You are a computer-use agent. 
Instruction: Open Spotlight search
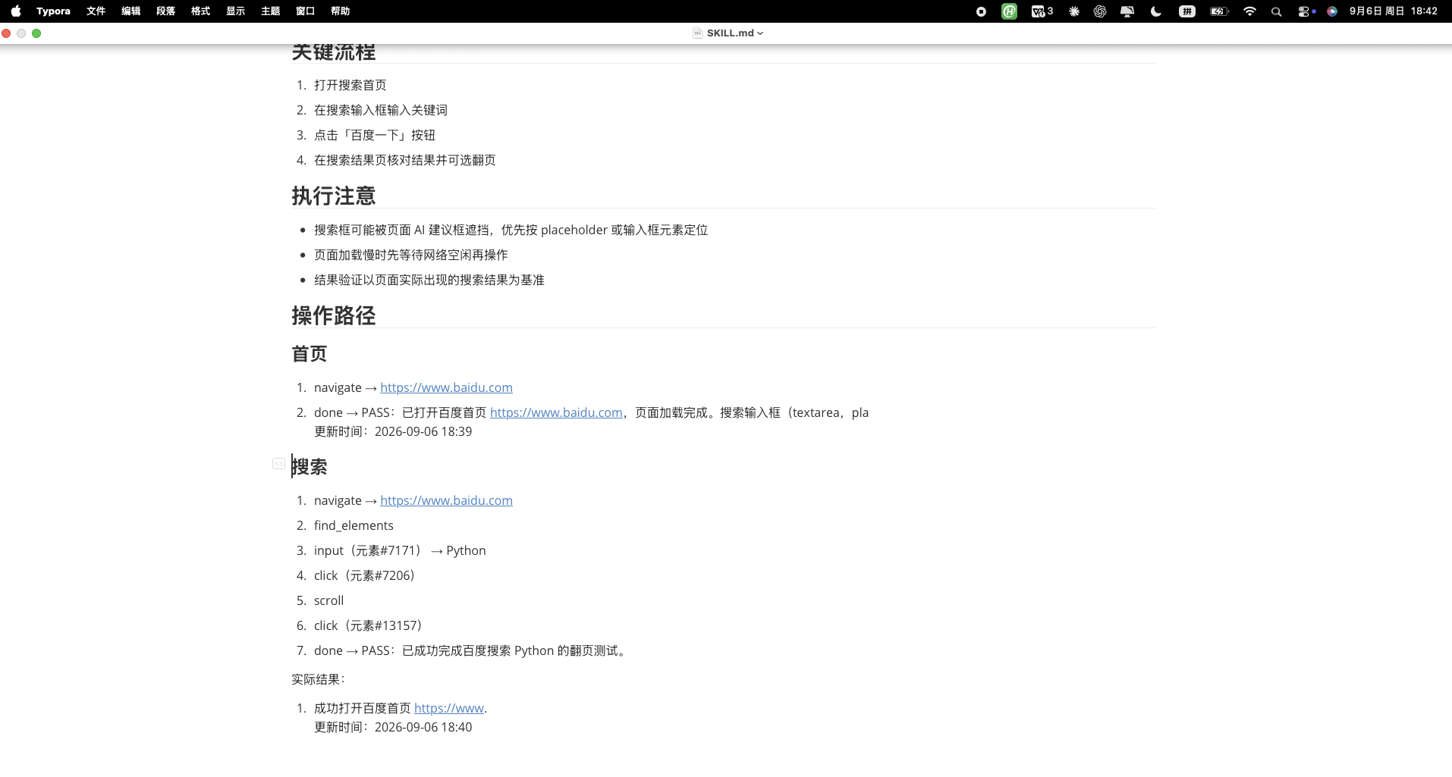click(1277, 11)
